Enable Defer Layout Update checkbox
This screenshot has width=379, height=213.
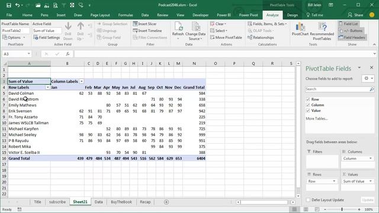click(x=308, y=200)
